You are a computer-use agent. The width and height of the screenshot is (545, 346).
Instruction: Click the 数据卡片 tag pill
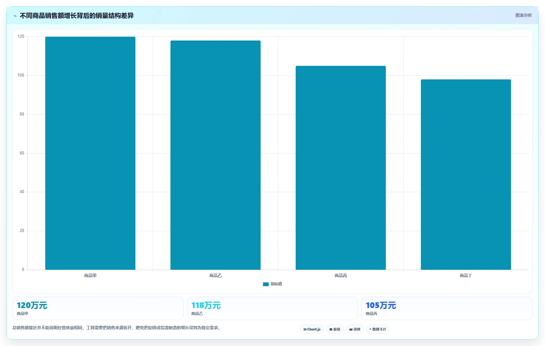[x=378, y=329]
